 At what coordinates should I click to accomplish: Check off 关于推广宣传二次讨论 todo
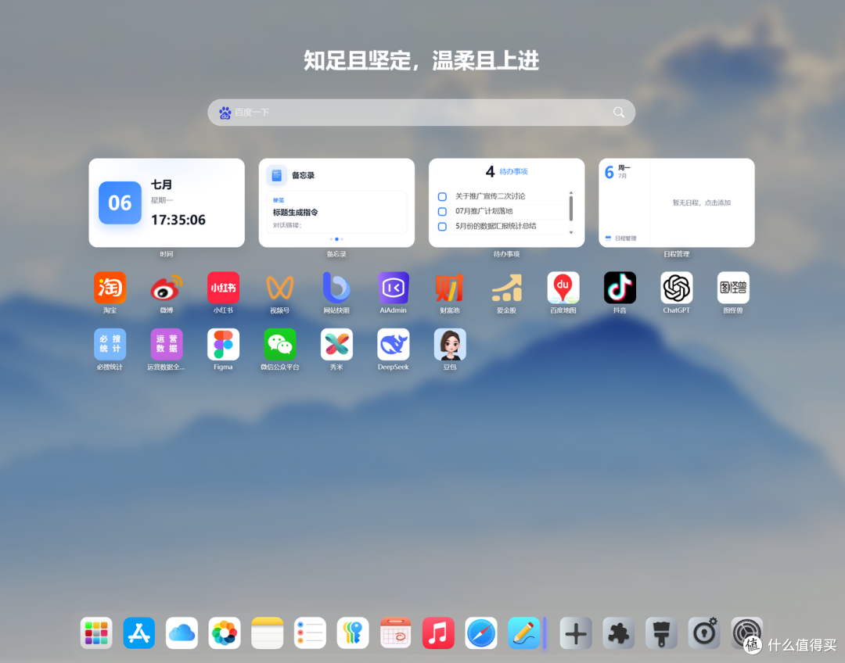click(x=442, y=196)
